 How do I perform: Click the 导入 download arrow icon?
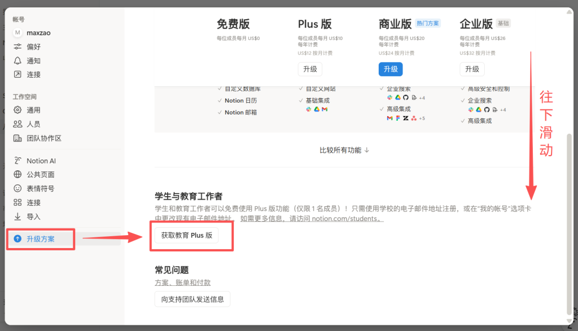click(x=17, y=217)
